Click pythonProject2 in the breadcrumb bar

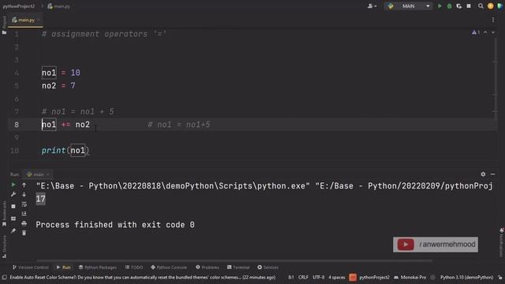[x=19, y=6]
